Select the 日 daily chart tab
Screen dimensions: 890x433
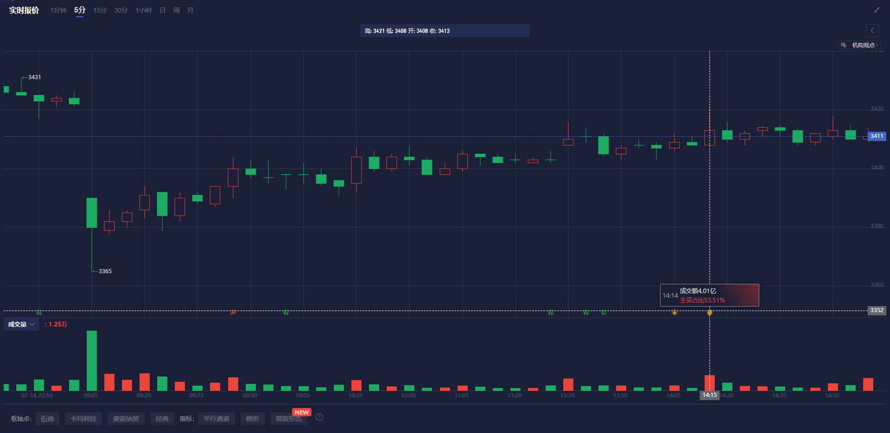point(162,10)
